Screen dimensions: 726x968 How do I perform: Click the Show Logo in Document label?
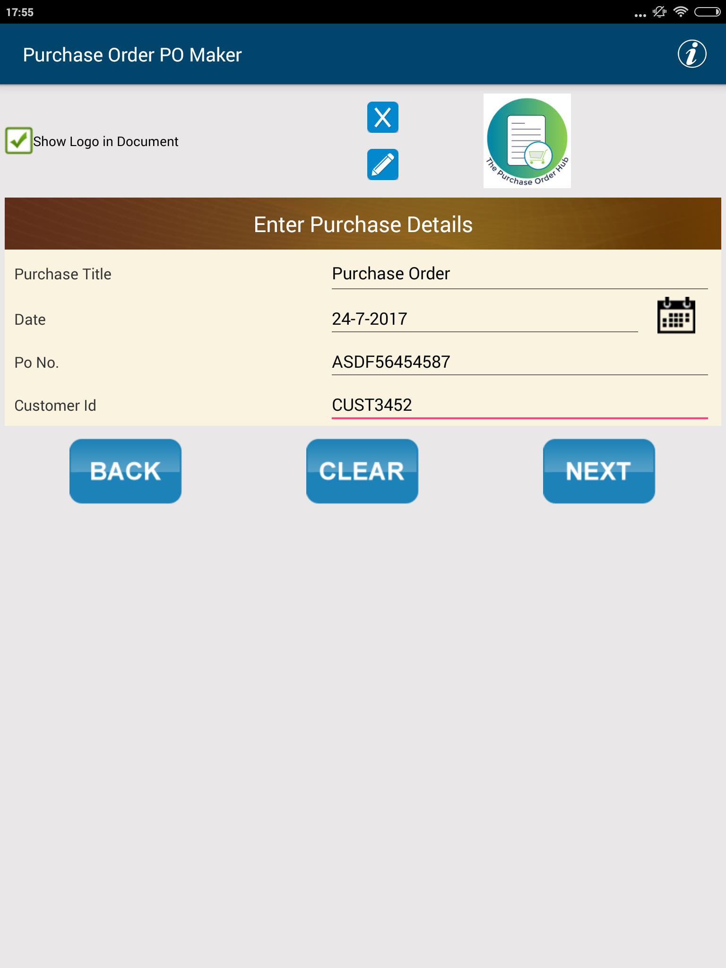[x=106, y=141]
